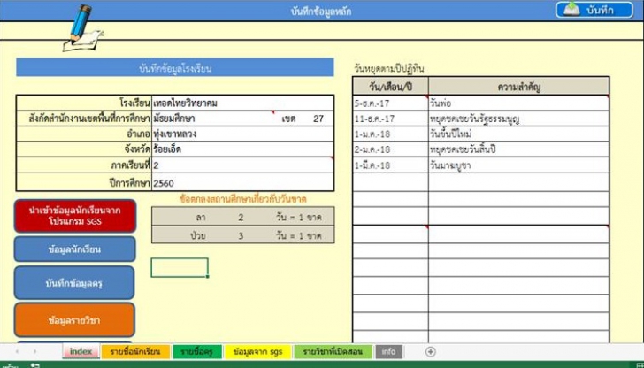
Task: Select holiday date 11-ธ.ค.-17
Action: (x=390, y=119)
